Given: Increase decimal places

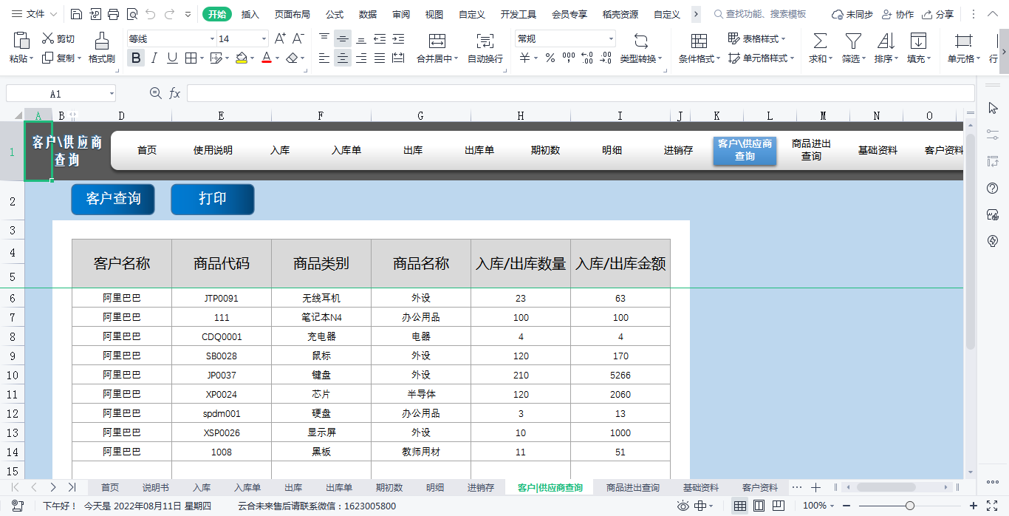Looking at the screenshot, I should tap(587, 58).
